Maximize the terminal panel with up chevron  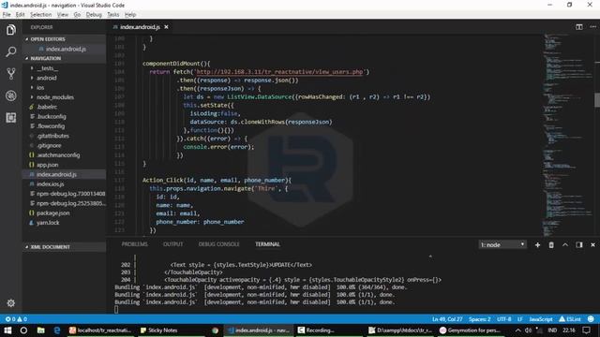coord(565,245)
